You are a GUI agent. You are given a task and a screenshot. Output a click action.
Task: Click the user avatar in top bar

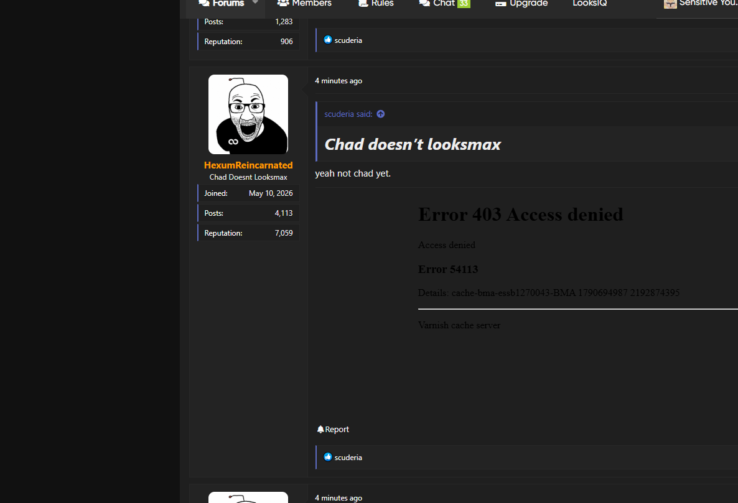click(x=670, y=4)
